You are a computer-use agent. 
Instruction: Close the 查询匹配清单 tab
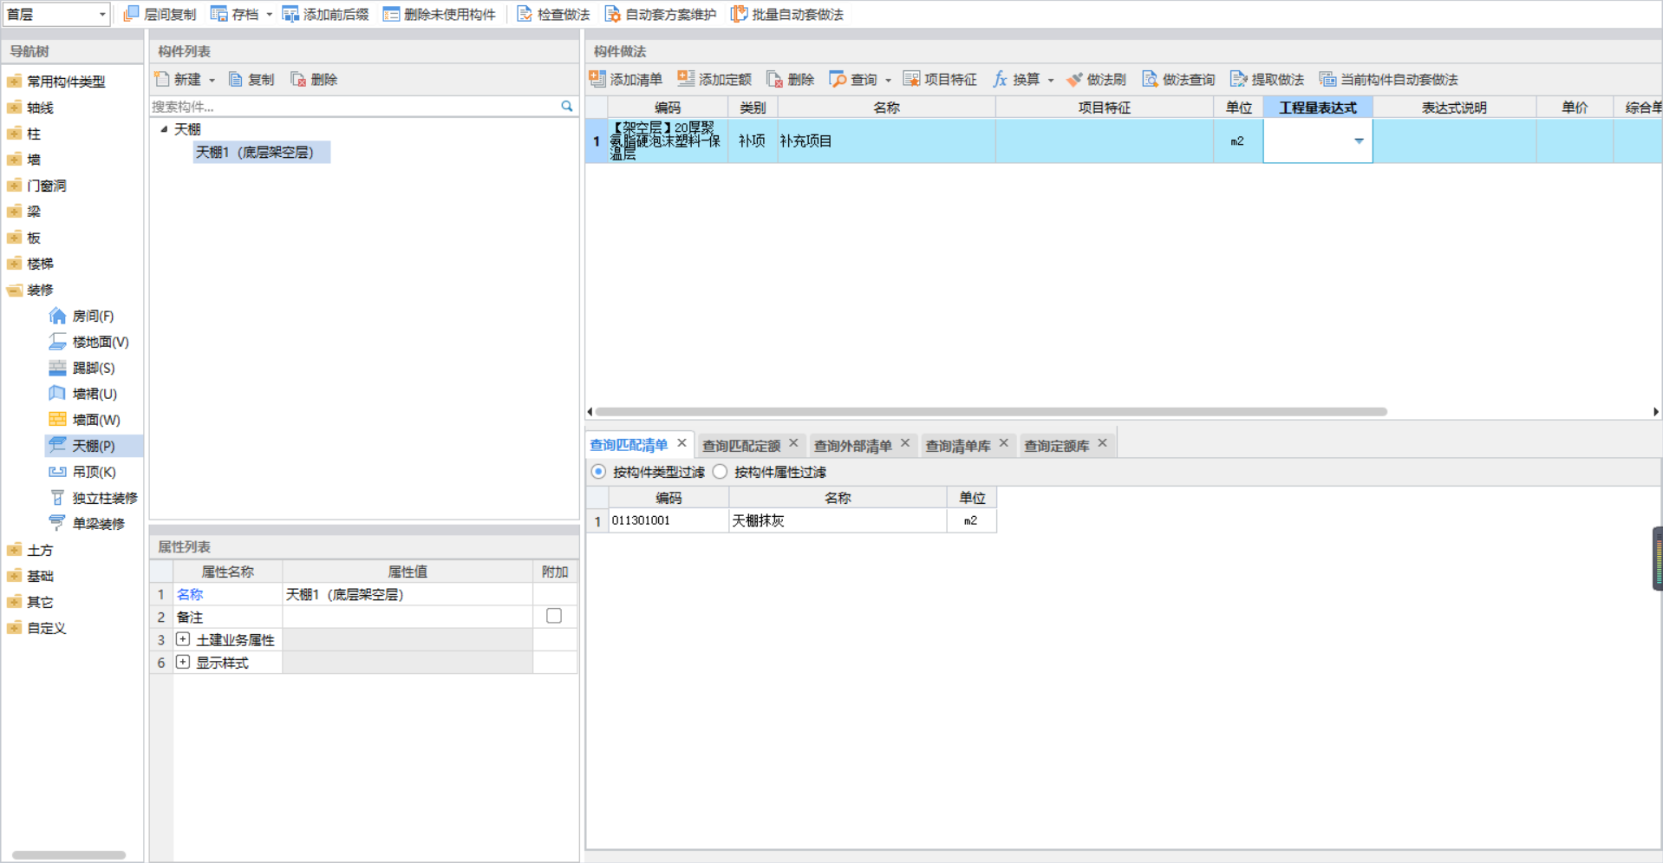[x=682, y=443]
